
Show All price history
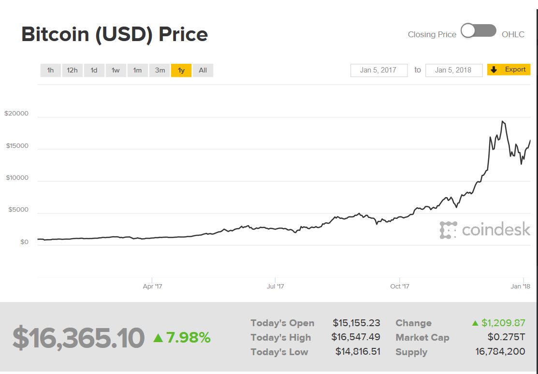[203, 71]
